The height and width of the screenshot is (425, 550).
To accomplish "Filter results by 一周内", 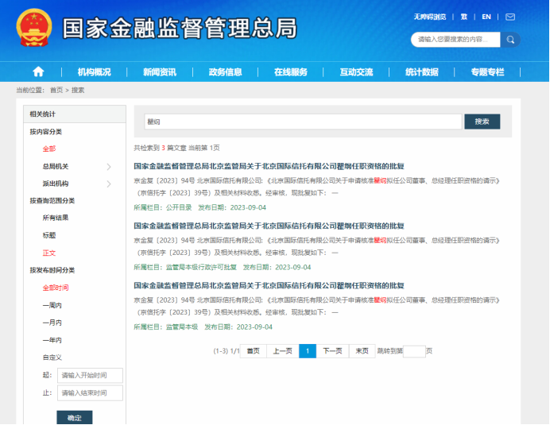I will 52,305.
